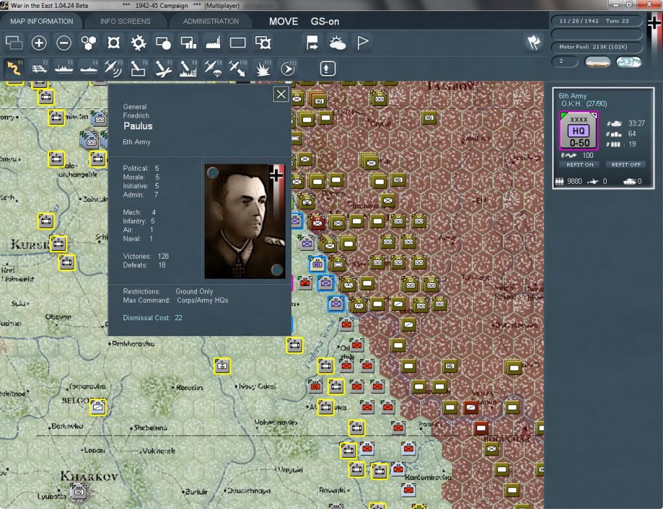Click the empty rectangle toolbar icon
This screenshot has width=663, height=509.
(238, 43)
